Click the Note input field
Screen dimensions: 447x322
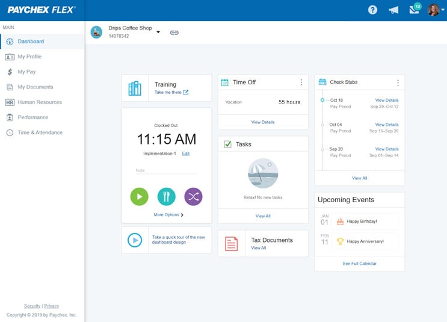166,170
